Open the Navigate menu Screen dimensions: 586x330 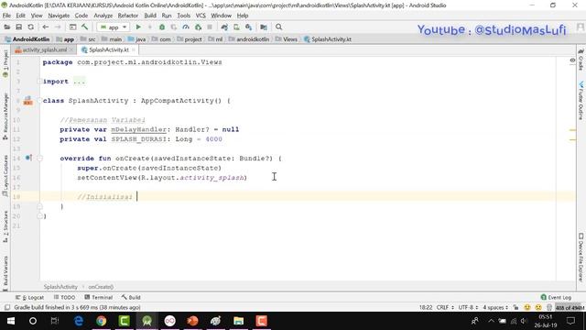[59, 16]
